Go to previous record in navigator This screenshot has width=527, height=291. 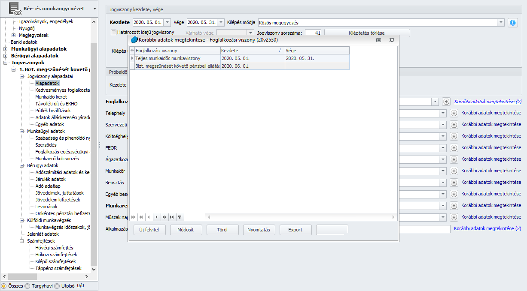(149, 217)
